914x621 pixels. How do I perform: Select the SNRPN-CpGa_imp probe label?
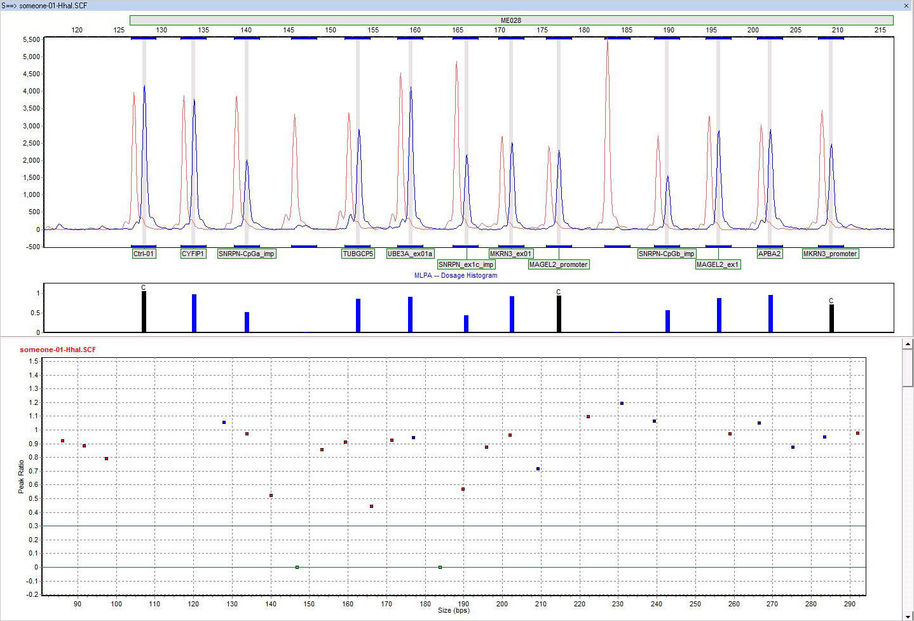247,253
